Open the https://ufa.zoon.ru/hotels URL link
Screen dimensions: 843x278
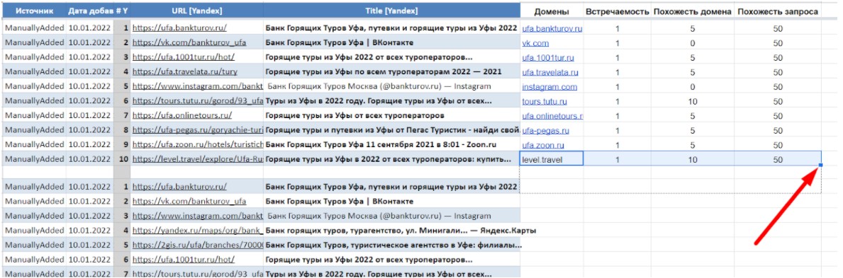197,144
